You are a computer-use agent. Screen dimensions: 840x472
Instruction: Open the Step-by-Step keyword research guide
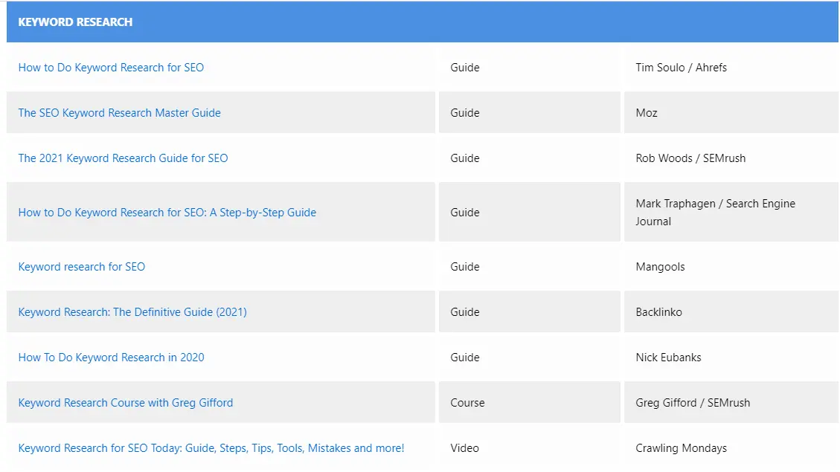[x=167, y=213]
